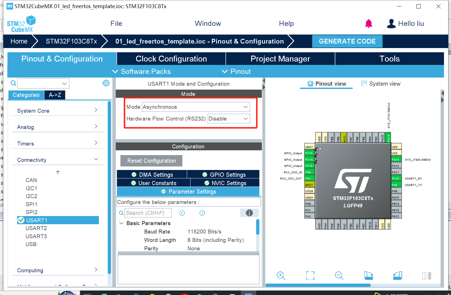Click the parameter Search (Ctrl+F) field
The image size is (451, 295).
tap(148, 213)
